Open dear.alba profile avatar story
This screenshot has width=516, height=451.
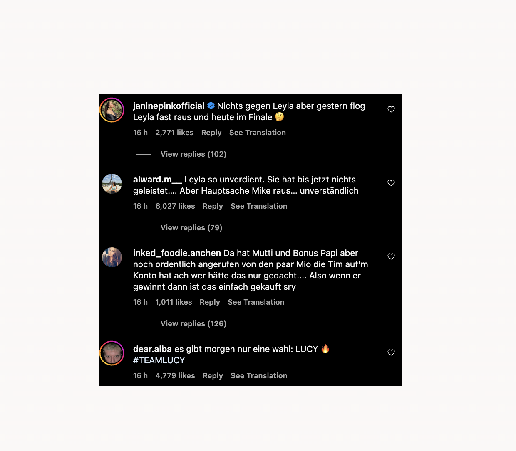point(112,353)
